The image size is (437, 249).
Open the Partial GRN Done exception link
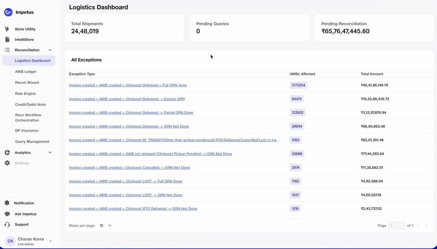(131, 113)
